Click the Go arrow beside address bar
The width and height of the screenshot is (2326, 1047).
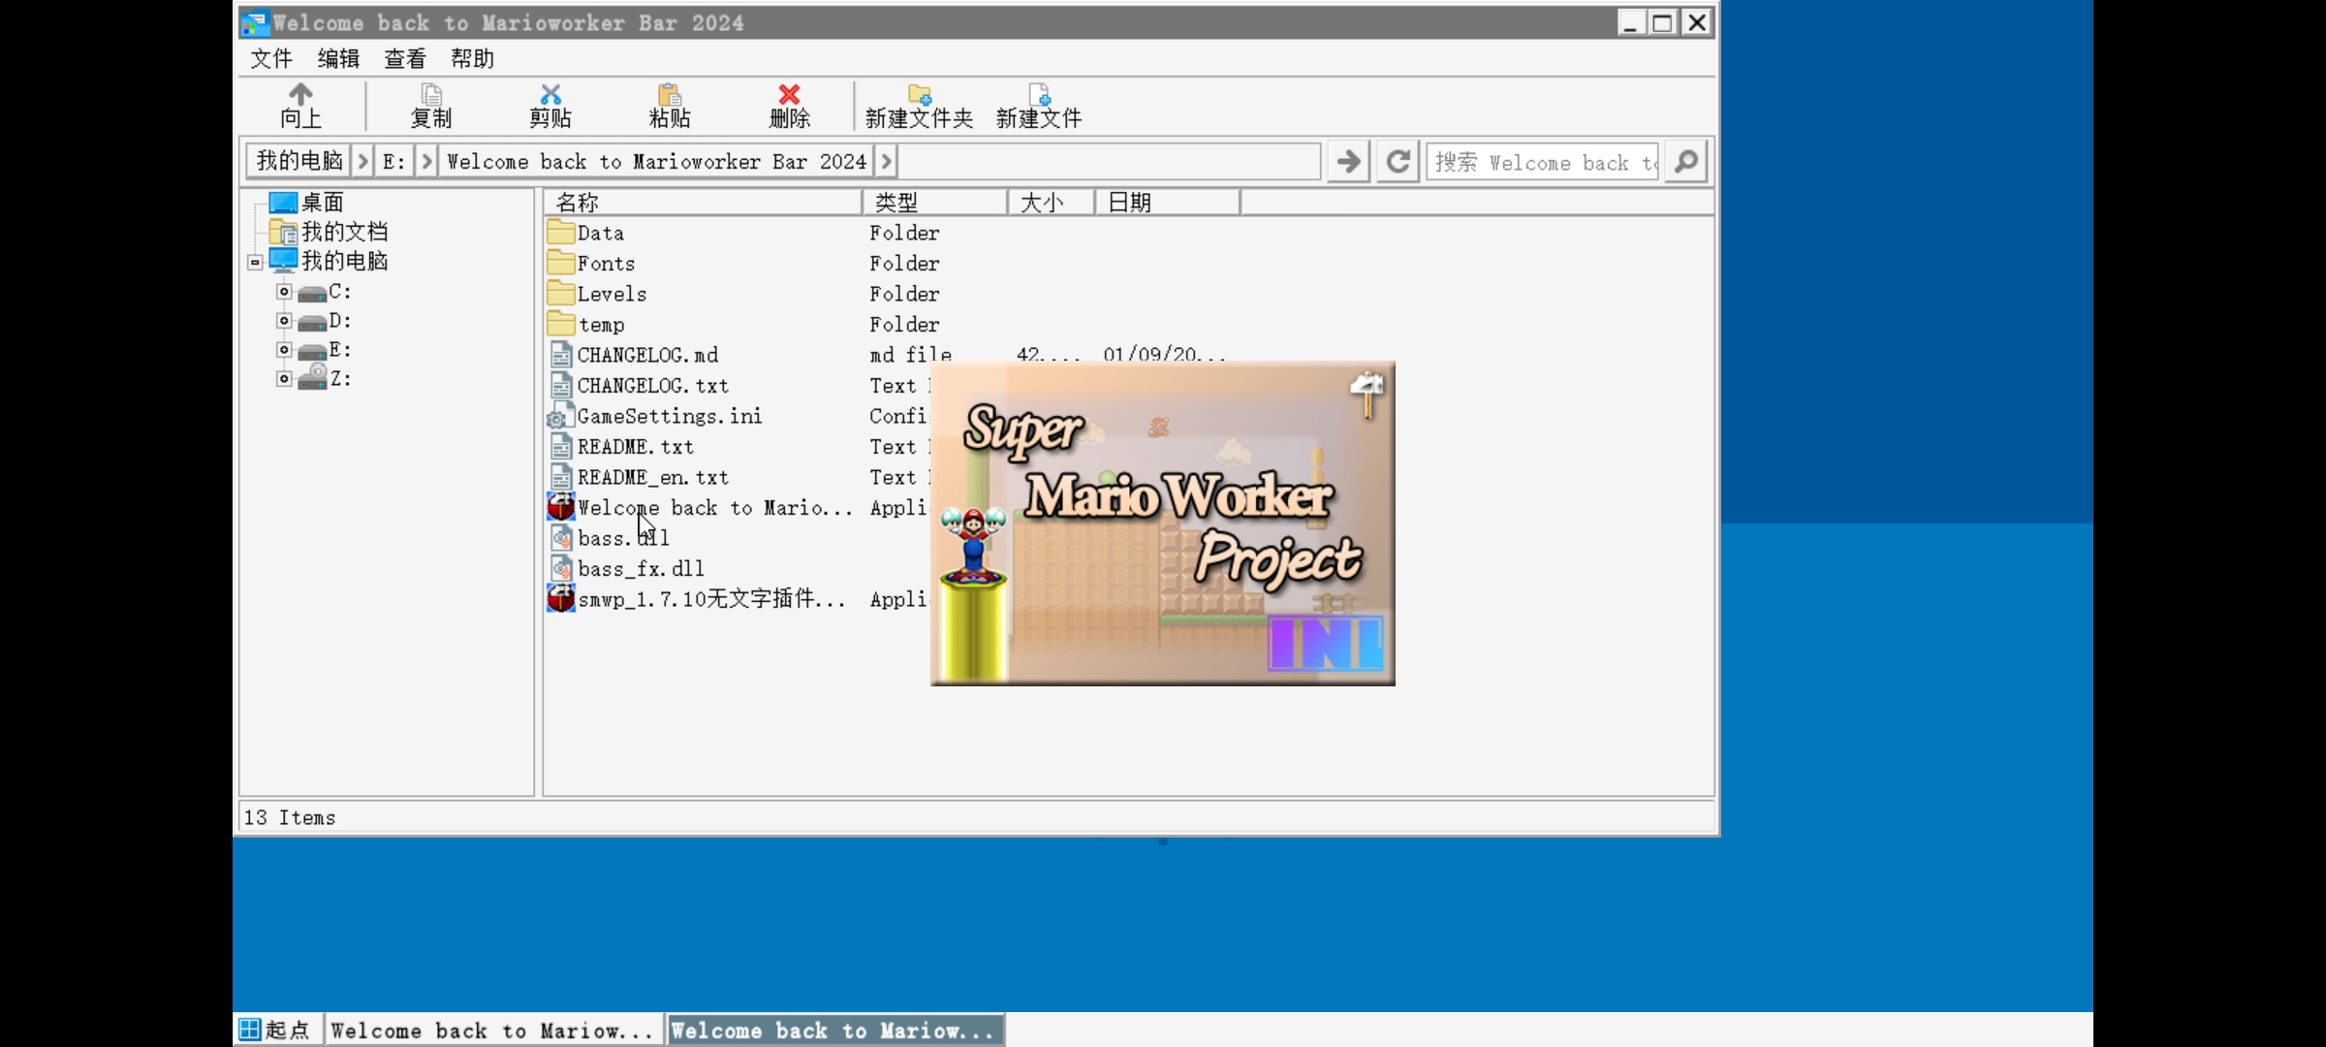point(1348,161)
